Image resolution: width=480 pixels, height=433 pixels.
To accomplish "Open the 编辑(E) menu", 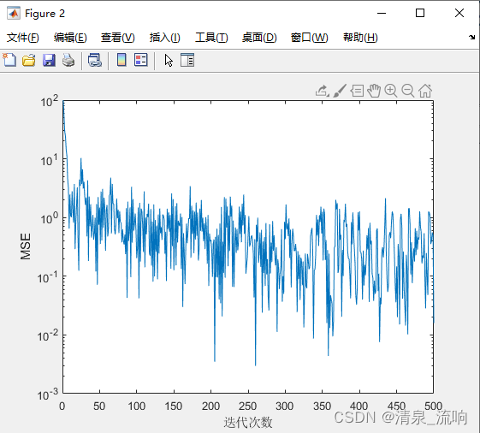I will tap(70, 38).
